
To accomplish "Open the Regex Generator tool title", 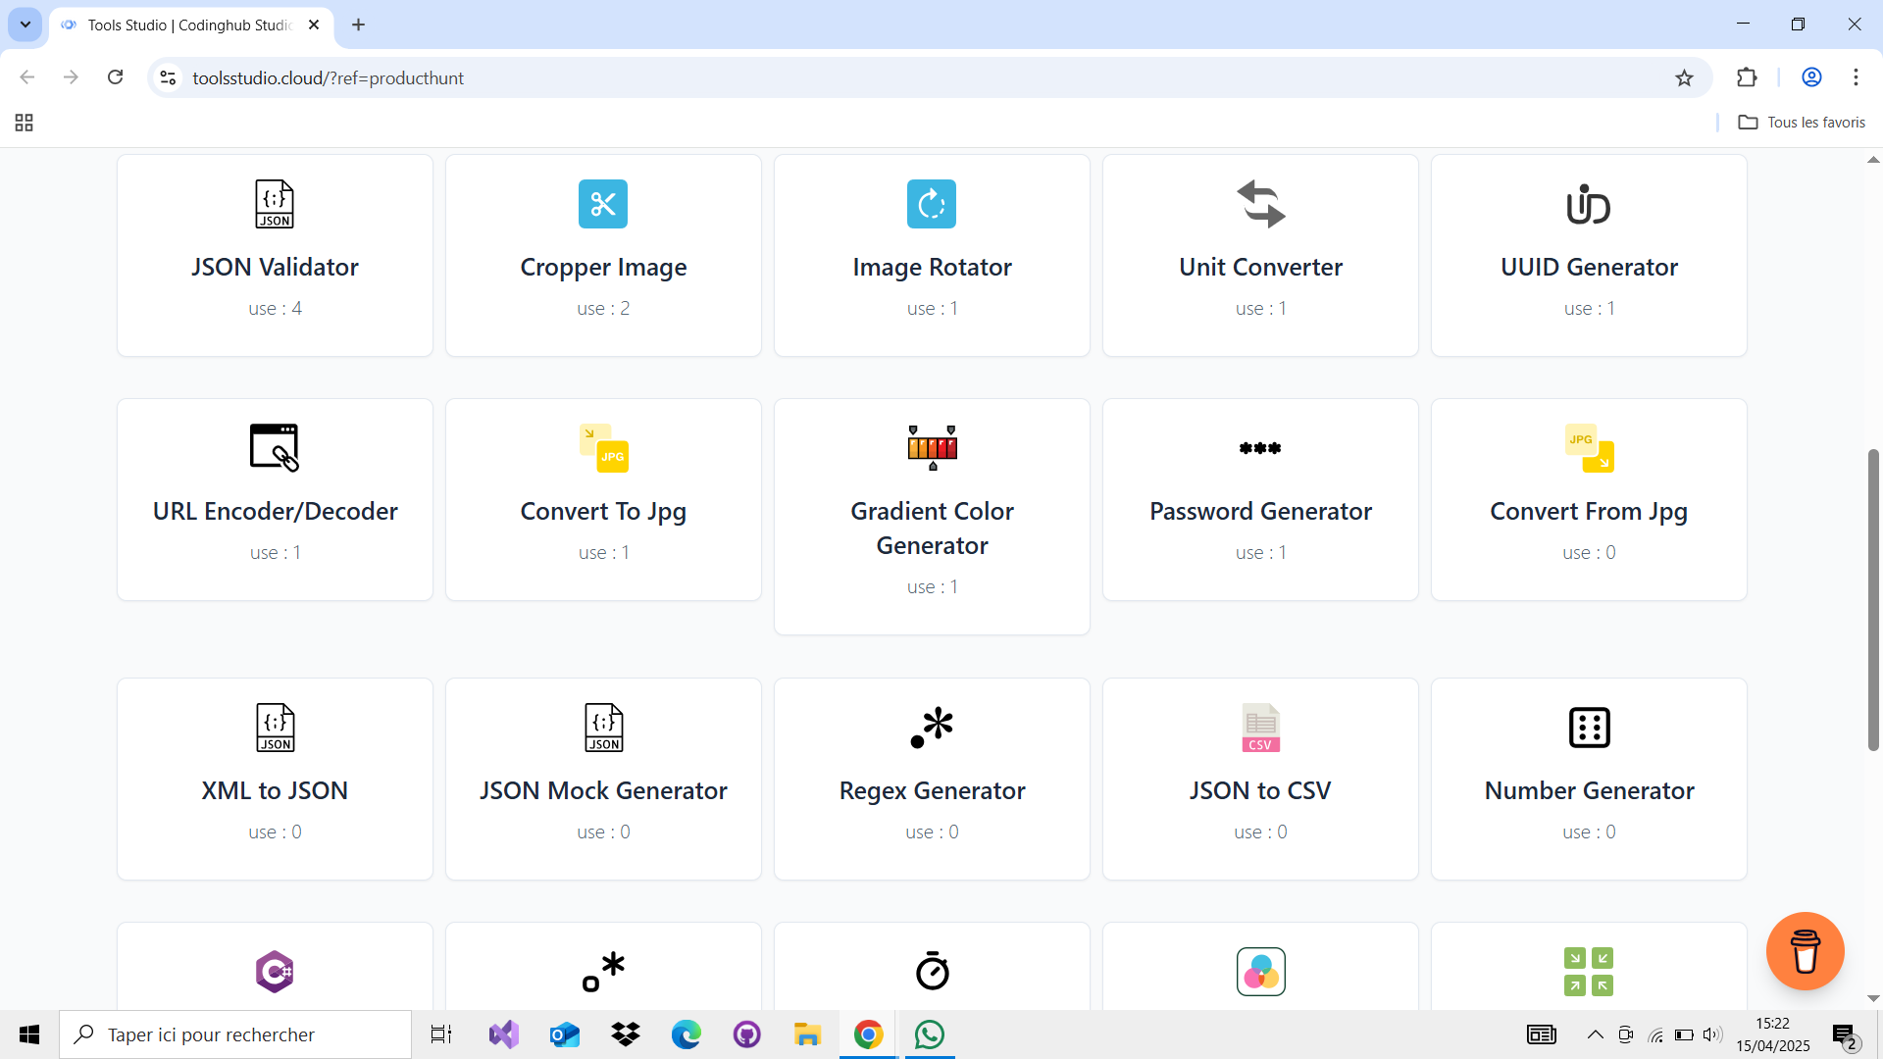I will pyautogui.click(x=932, y=791).
